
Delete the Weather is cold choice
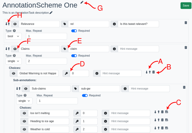pos(162,128)
